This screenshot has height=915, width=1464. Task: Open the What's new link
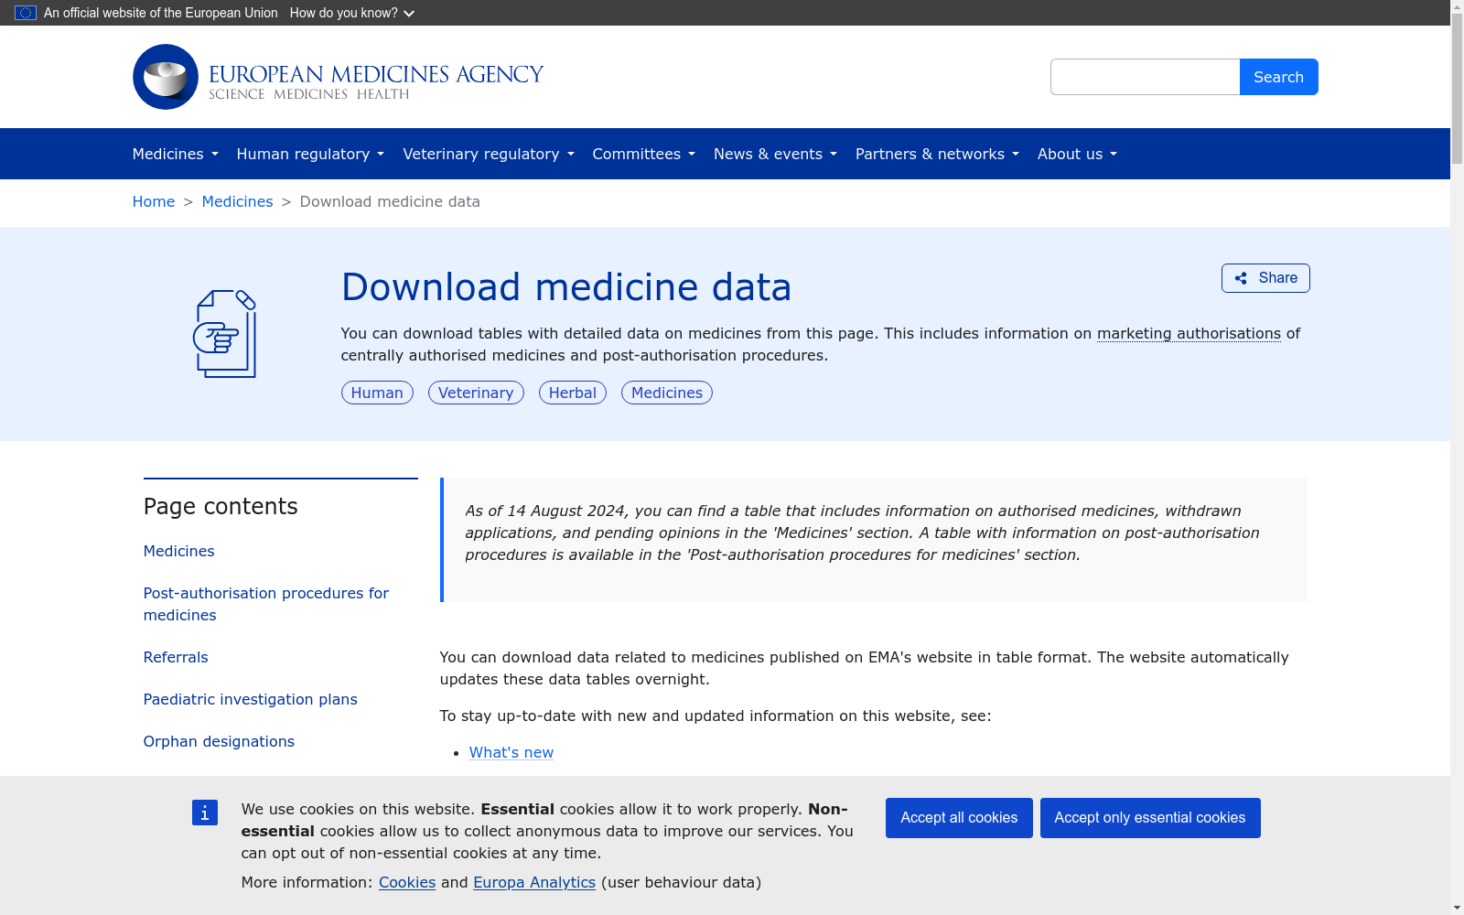511,753
